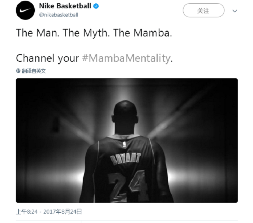Select the 翻译自英文 translation link
The height and width of the screenshot is (223, 253).
click(34, 71)
